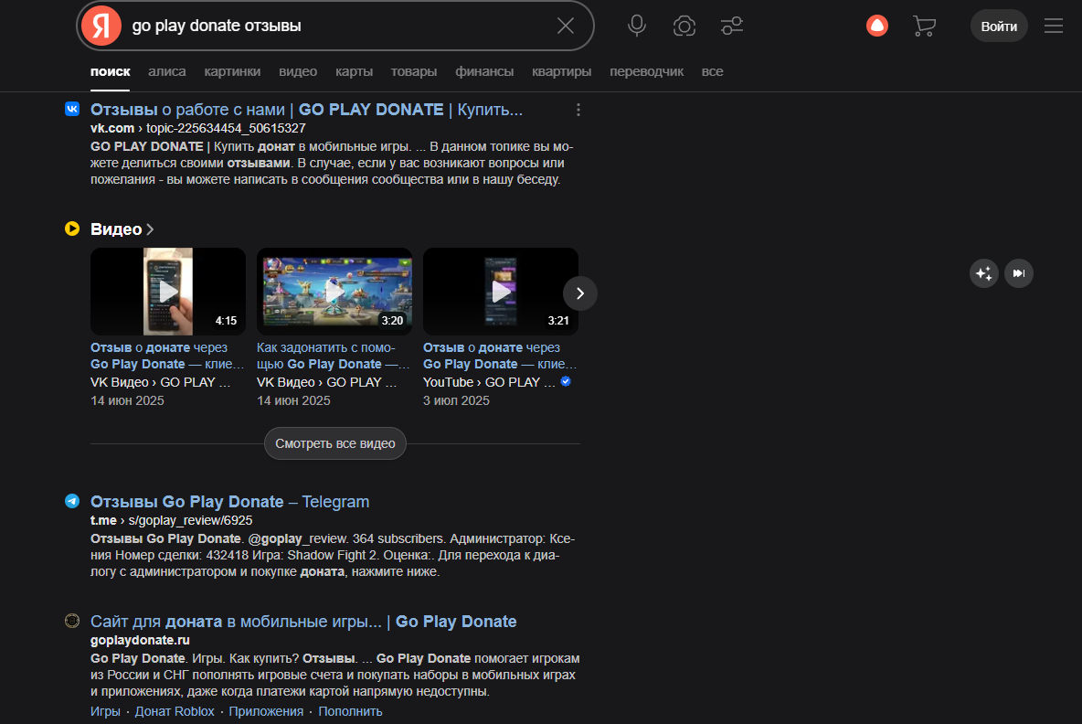Switch to the карты tab
1082x724 pixels.
[354, 71]
